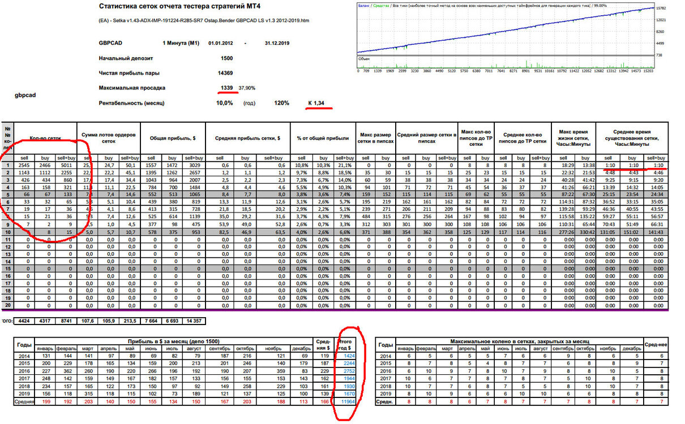
Task: Click the 'Среднее время существования сетки' header
Action: pos(632,137)
